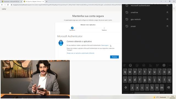Tap the shift key on phone keyboard
176x99 pixels.
coord(126,87)
